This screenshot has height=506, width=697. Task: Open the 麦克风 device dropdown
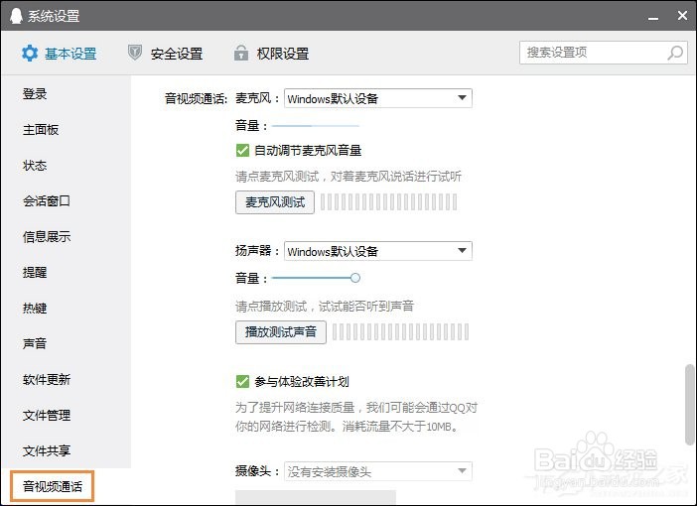tap(378, 98)
